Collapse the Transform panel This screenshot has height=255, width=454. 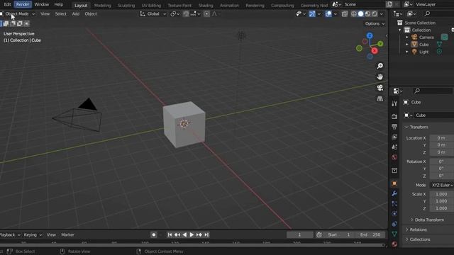(417, 127)
